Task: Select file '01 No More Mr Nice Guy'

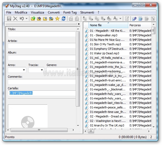Action: tap(107, 40)
